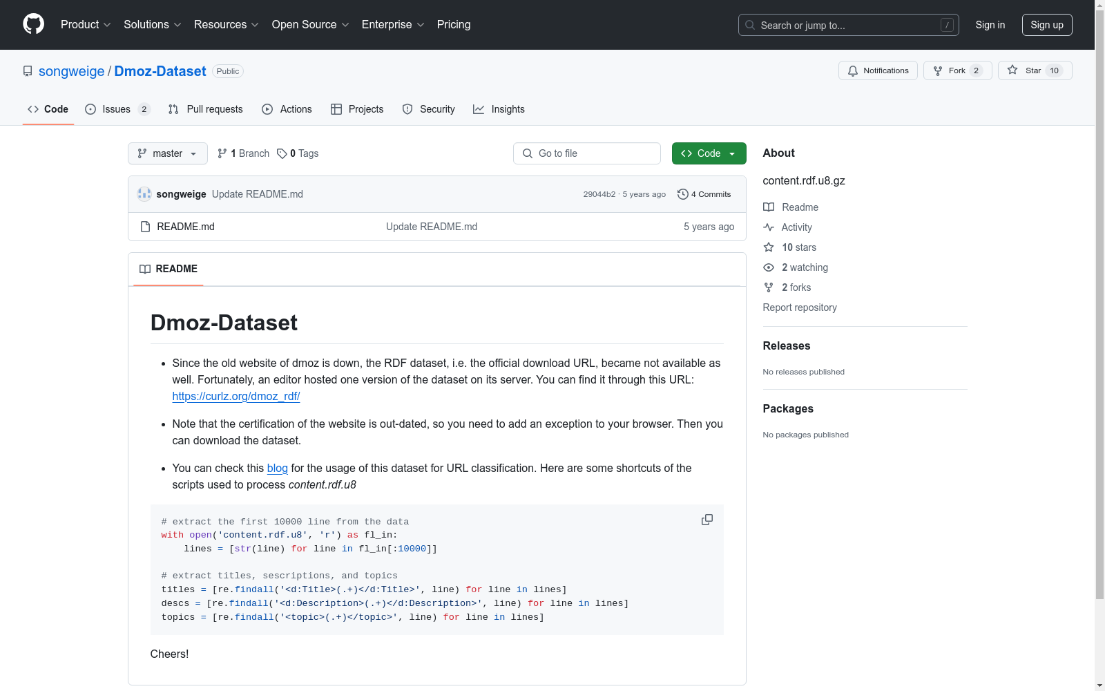Click the README.md file icon

coord(145,227)
